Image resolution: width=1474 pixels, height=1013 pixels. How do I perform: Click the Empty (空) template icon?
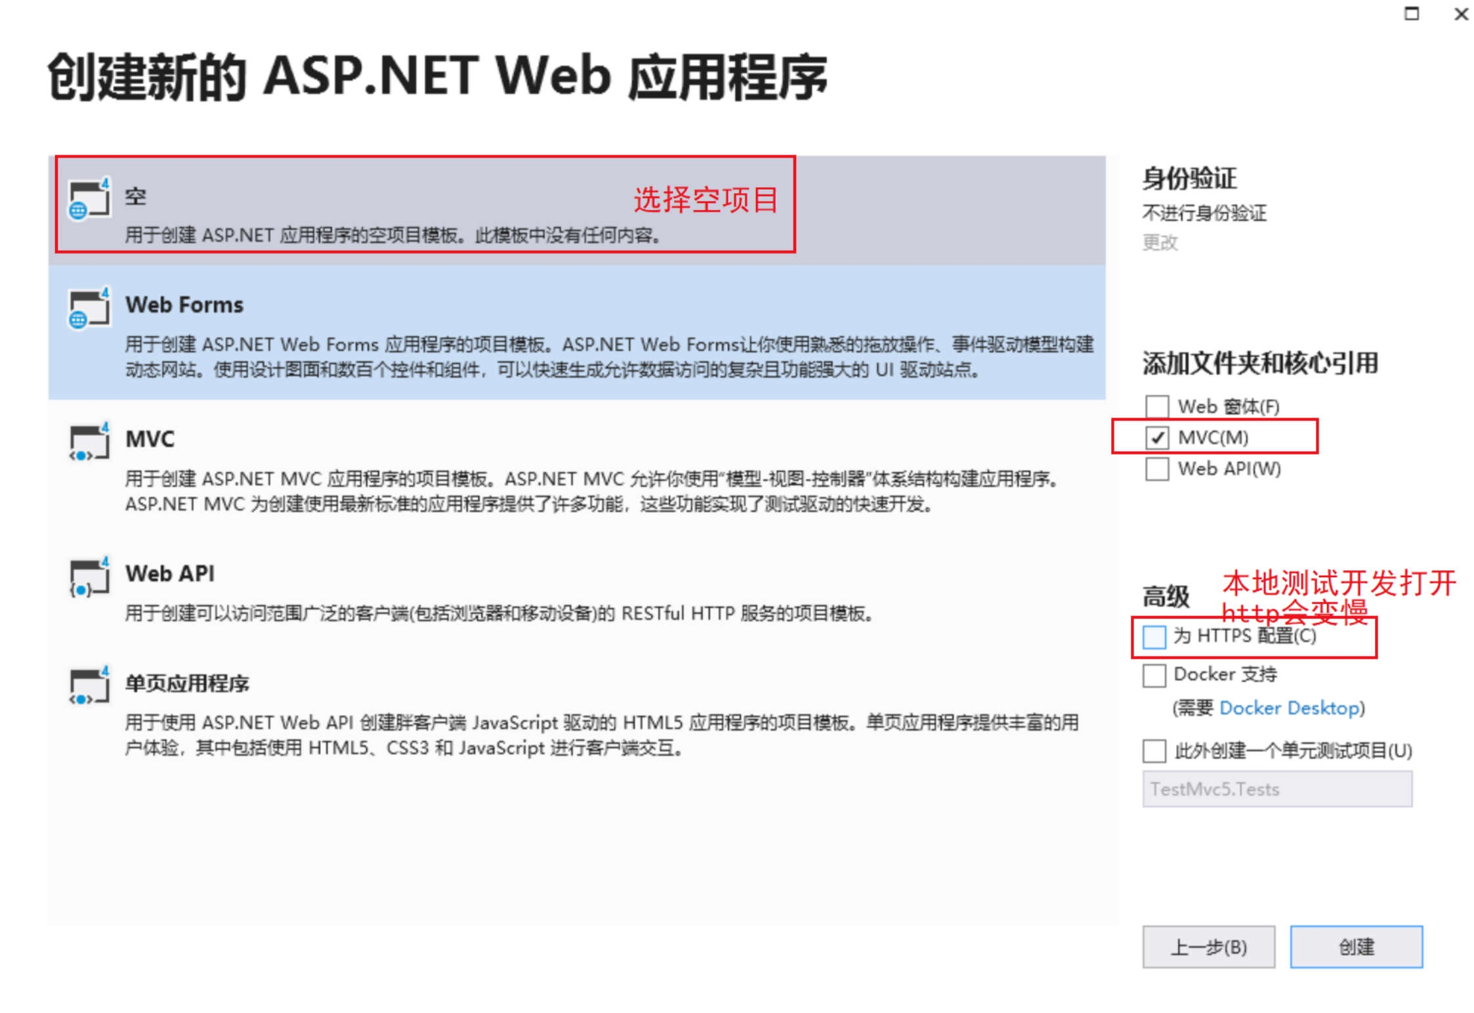pyautogui.click(x=89, y=199)
